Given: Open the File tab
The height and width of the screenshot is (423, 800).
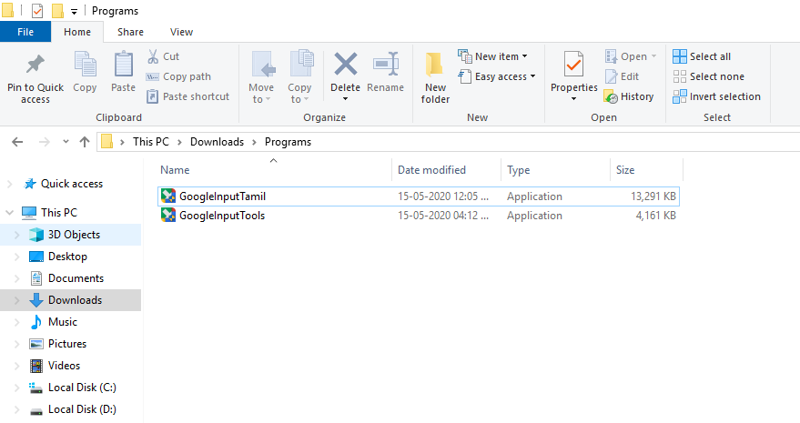Looking at the screenshot, I should click(25, 32).
